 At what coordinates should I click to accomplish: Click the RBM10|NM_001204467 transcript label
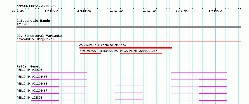tap(32, 91)
